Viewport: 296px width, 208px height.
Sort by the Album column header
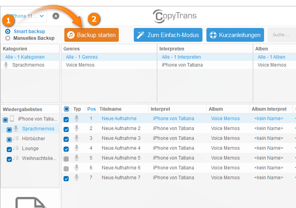pyautogui.click(x=228, y=109)
